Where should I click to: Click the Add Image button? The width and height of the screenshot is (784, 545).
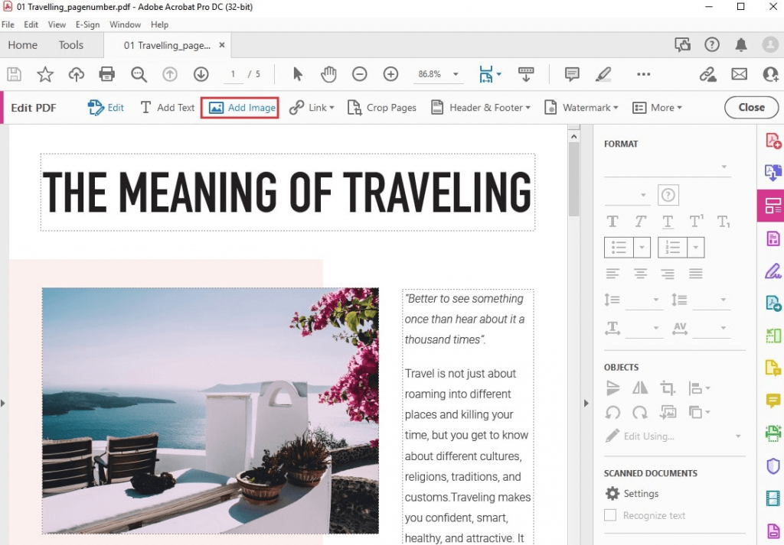tap(240, 107)
